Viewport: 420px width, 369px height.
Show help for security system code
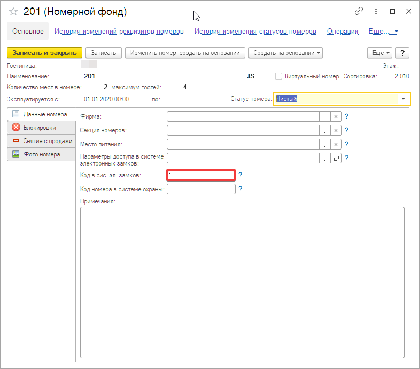tap(240, 189)
